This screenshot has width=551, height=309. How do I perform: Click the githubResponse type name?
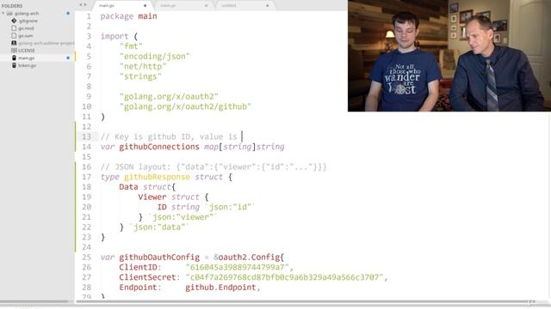tap(157, 177)
